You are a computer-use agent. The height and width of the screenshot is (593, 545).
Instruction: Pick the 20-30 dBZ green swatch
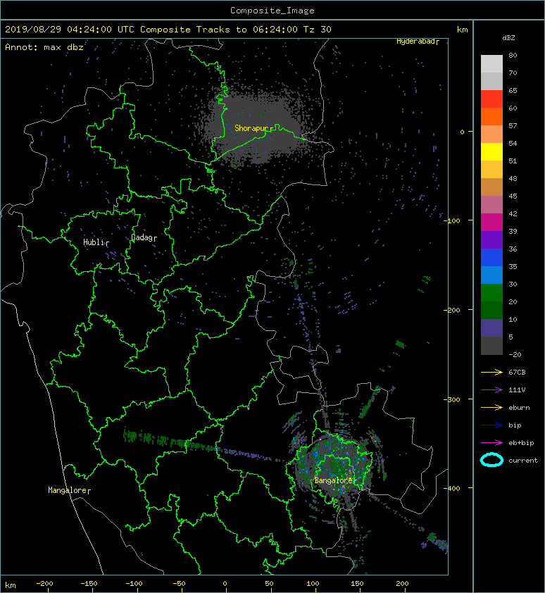[491, 293]
